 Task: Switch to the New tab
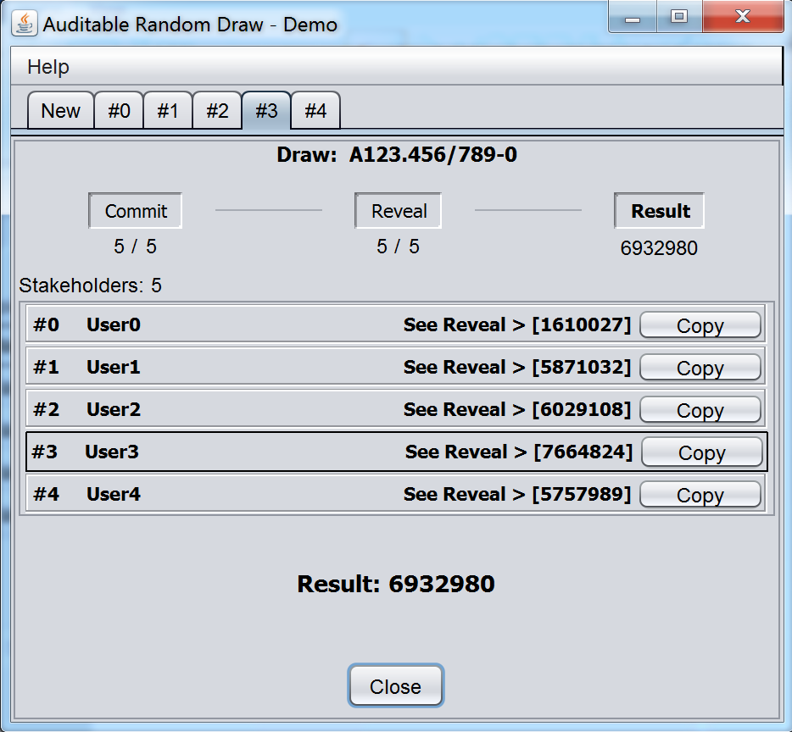click(x=60, y=110)
